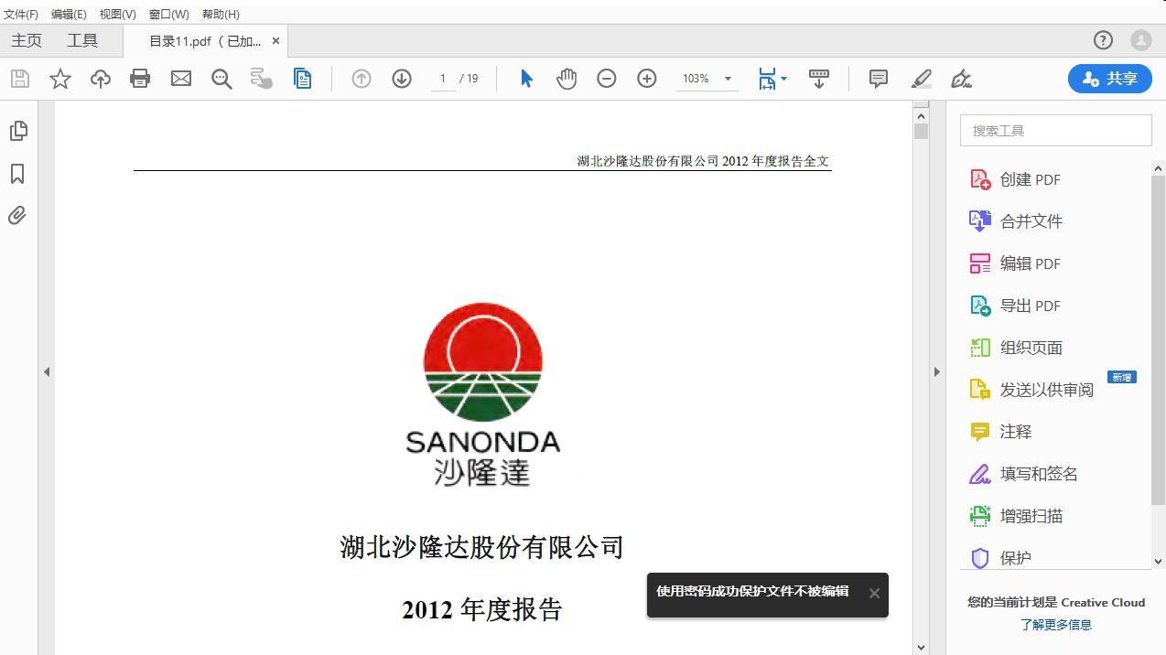Click the tools pane scrollbar thumb
Image resolution: width=1166 pixels, height=655 pixels.
tap(1158, 340)
